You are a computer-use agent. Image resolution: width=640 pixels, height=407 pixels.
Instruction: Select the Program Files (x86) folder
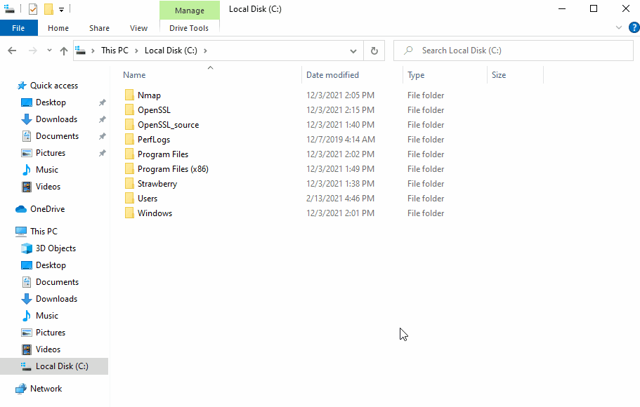173,169
